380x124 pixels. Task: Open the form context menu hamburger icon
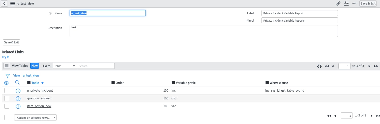pos(13,4)
